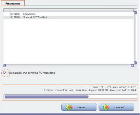Image resolution: width=140 pixels, height=115 pixels.
Task: Click the scroll down arrow in log list
Action: [135, 63]
